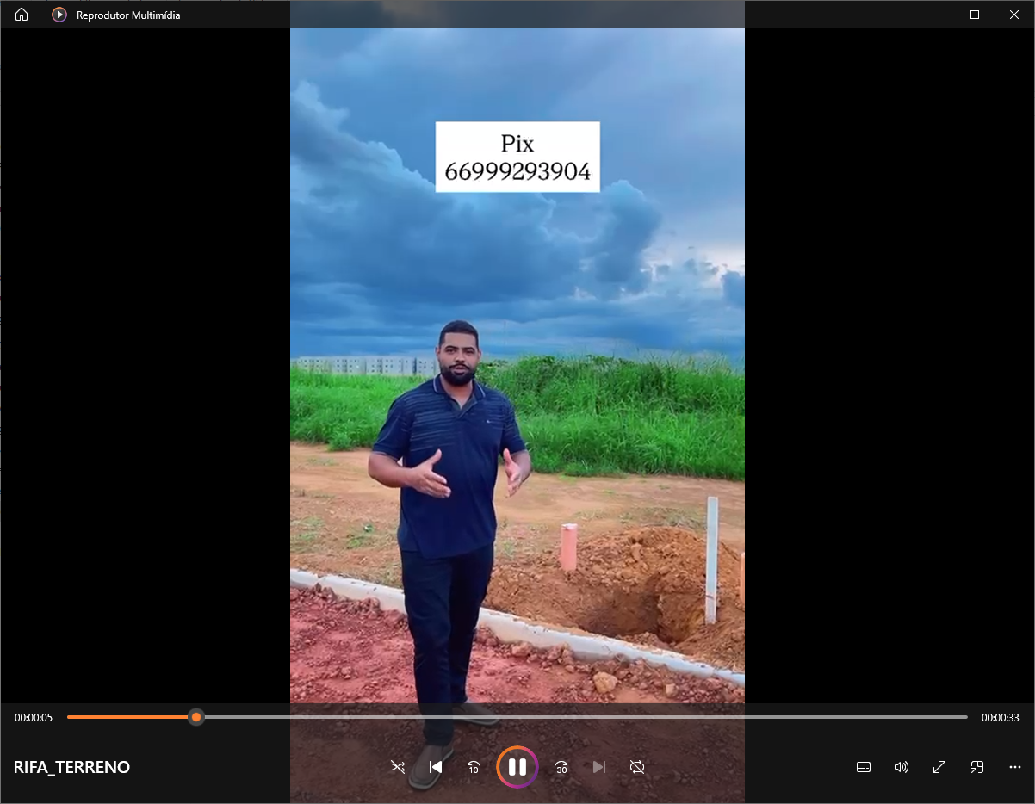Toggle shuffle mode on
The image size is (1035, 804).
pos(397,767)
